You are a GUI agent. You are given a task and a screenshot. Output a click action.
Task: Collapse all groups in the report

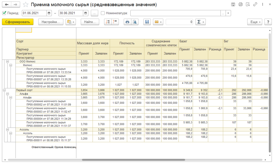(x=115, y=22)
